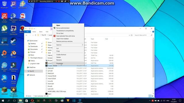The width and height of the screenshot is (184, 103).
Task: Expand Send to submenu
Action: point(69,45)
